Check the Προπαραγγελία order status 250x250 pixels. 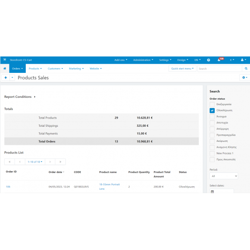tap(212, 135)
